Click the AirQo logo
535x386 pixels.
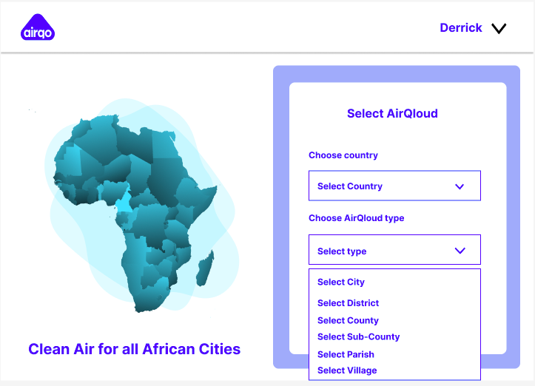pos(38,27)
